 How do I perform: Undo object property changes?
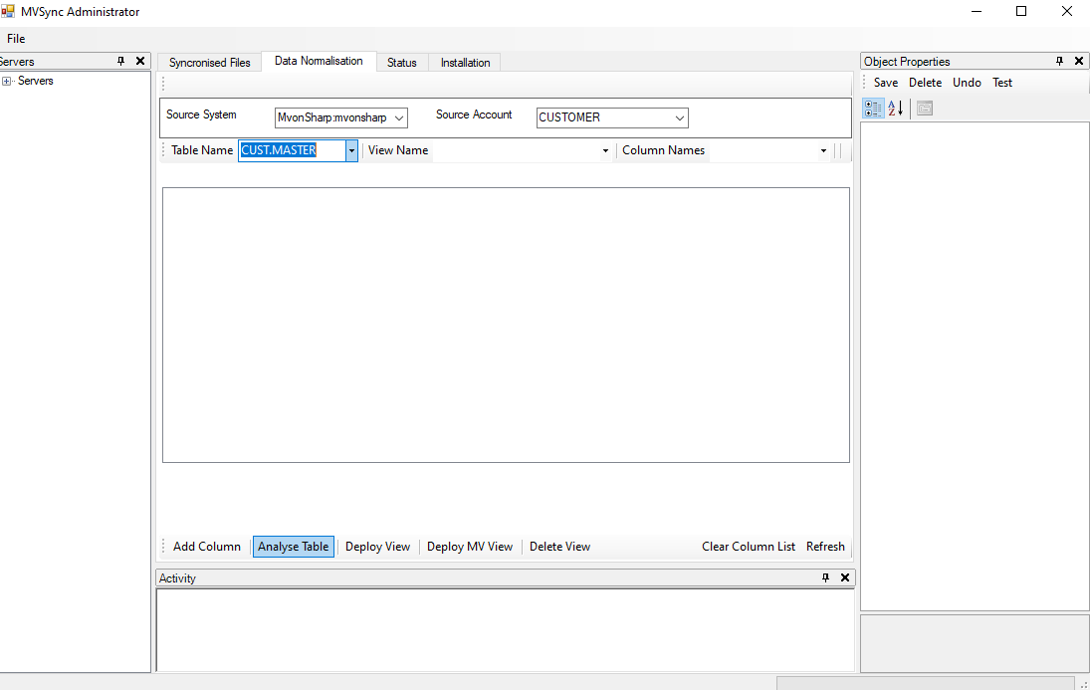(x=967, y=83)
